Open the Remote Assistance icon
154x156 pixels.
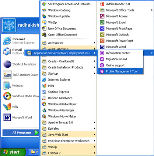(x=44, y=98)
